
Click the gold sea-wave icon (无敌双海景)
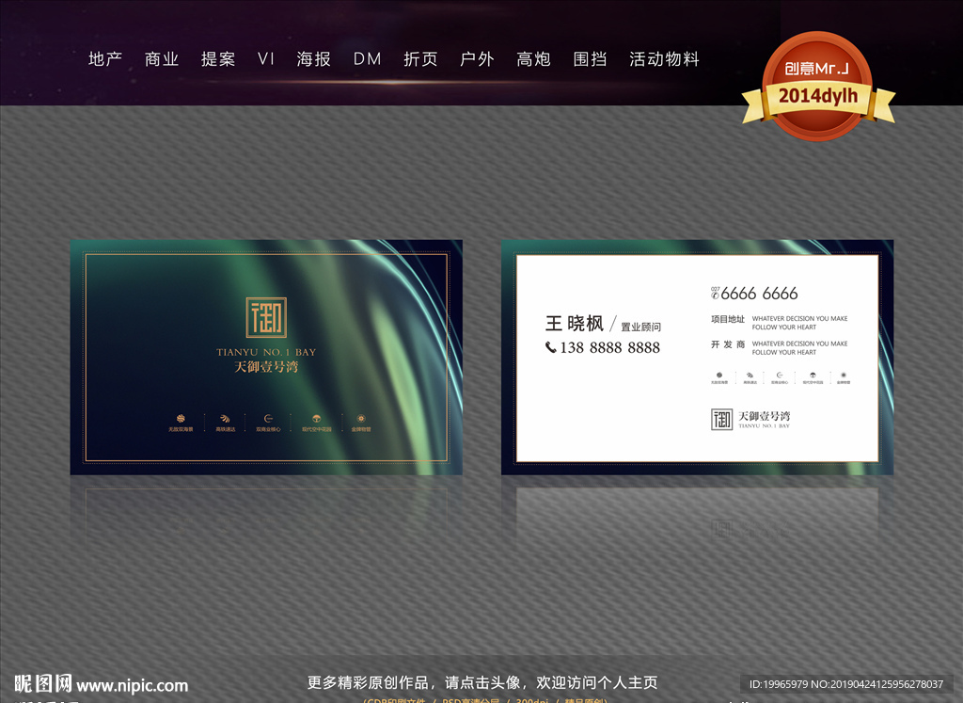tap(181, 419)
